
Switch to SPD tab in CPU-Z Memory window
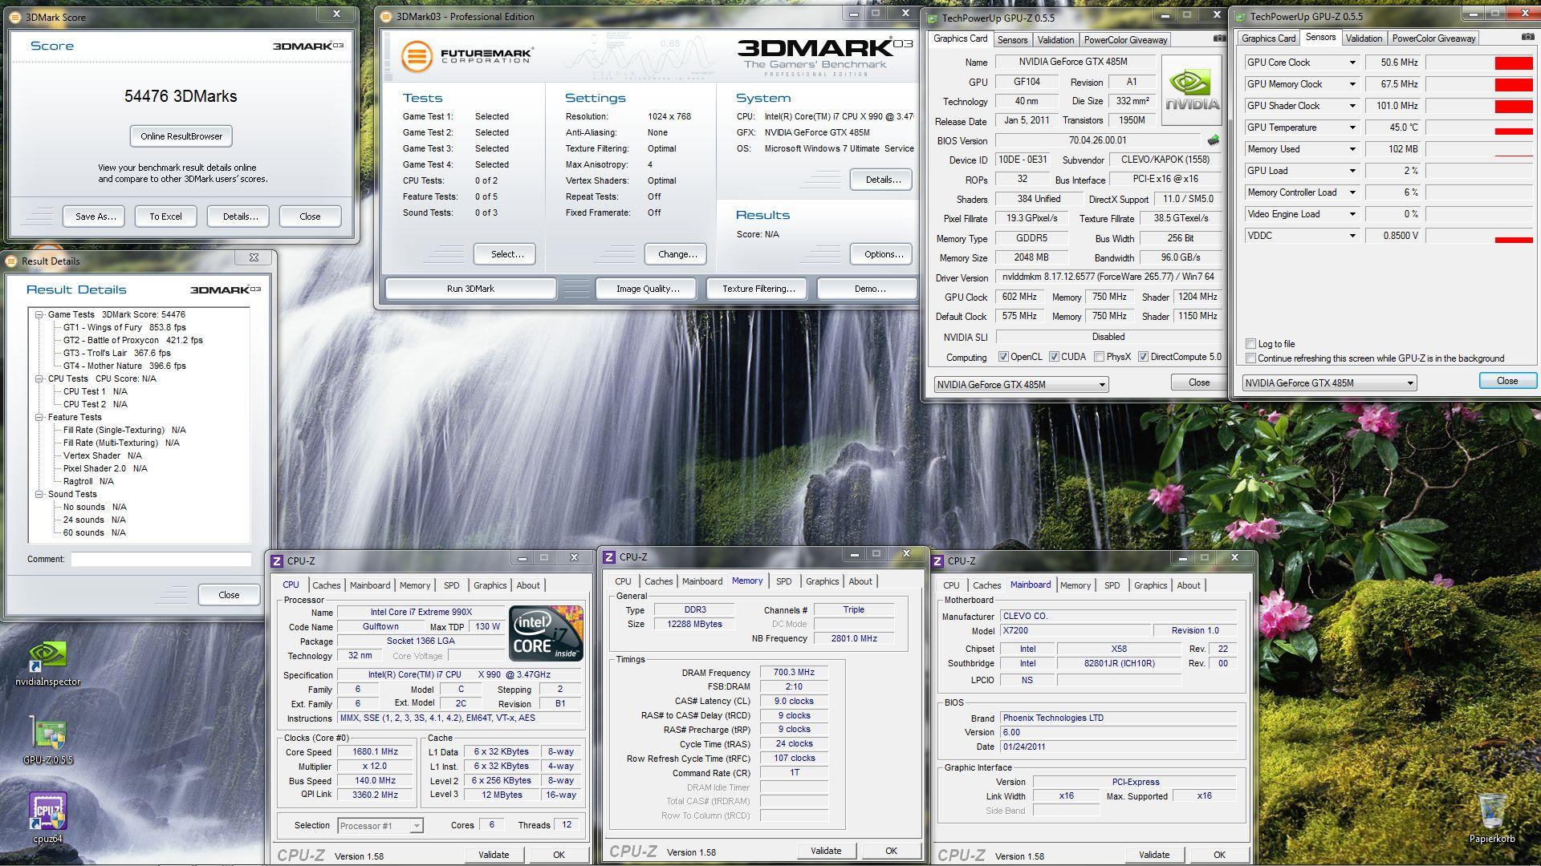[x=783, y=581]
